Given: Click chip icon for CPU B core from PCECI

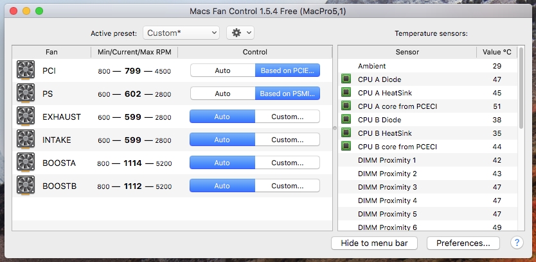Looking at the screenshot, I should [x=346, y=147].
